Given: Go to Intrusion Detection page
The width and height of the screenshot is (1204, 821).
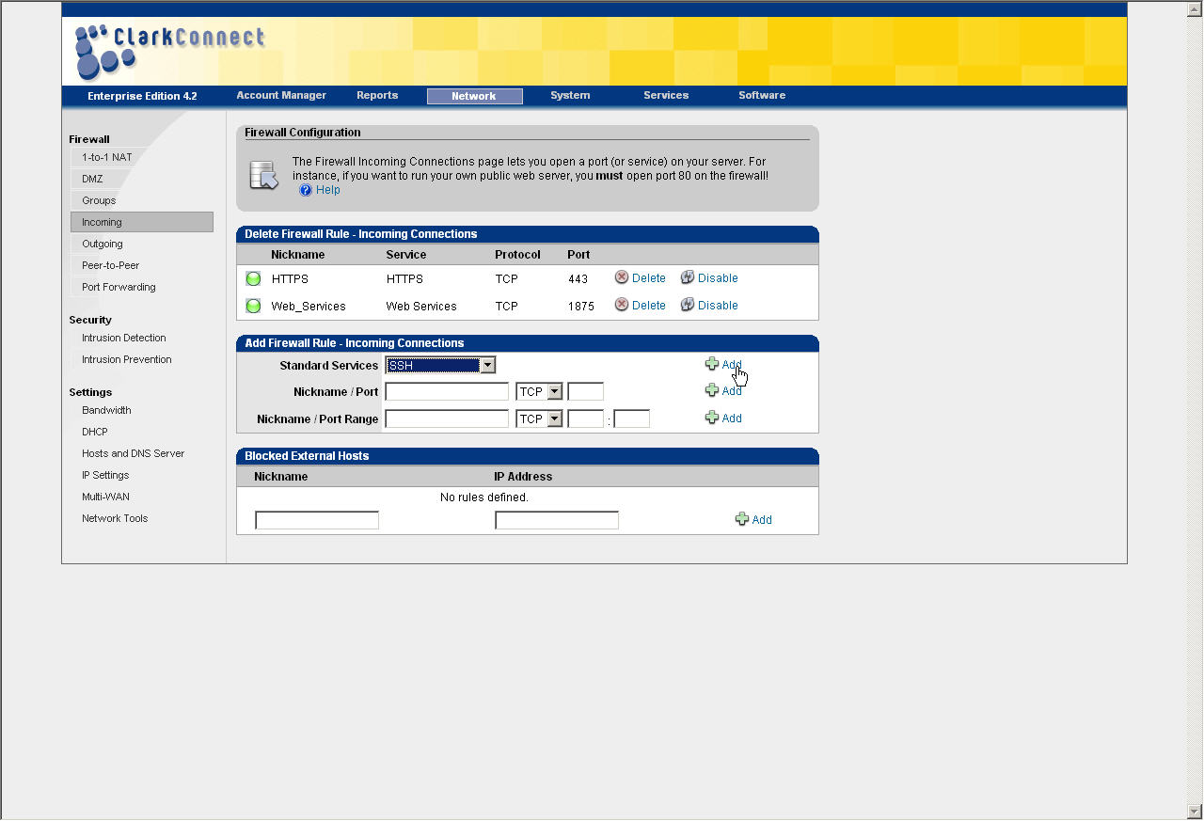Looking at the screenshot, I should pyautogui.click(x=123, y=338).
